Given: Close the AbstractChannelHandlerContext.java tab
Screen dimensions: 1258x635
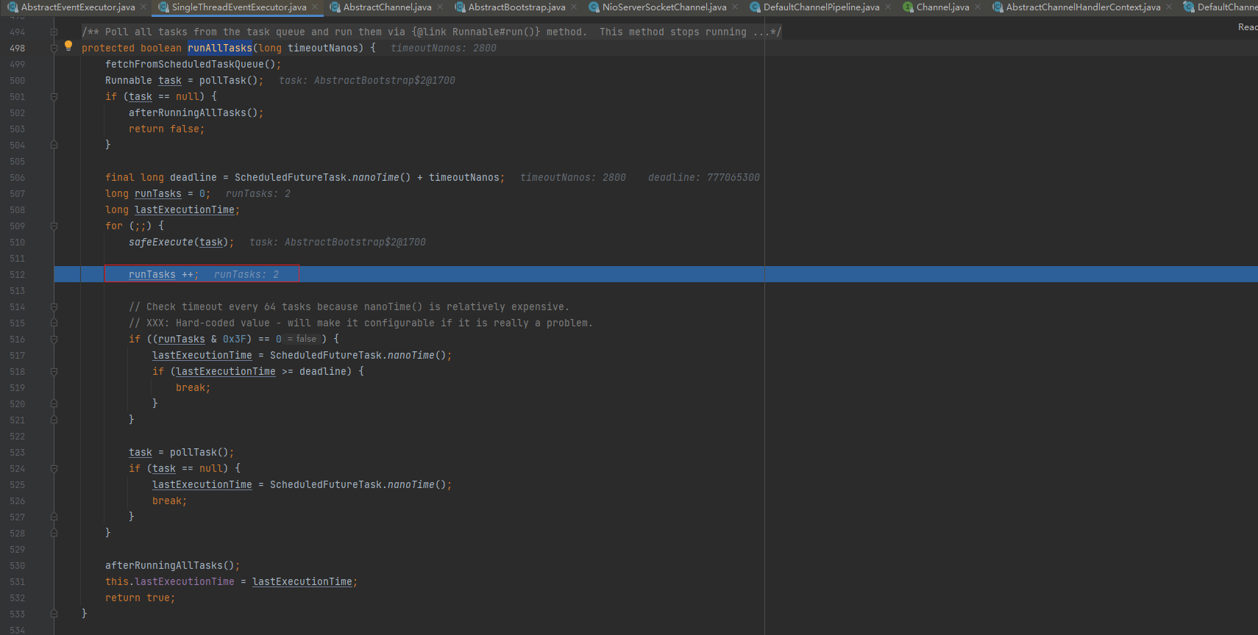Looking at the screenshot, I should click(1169, 7).
